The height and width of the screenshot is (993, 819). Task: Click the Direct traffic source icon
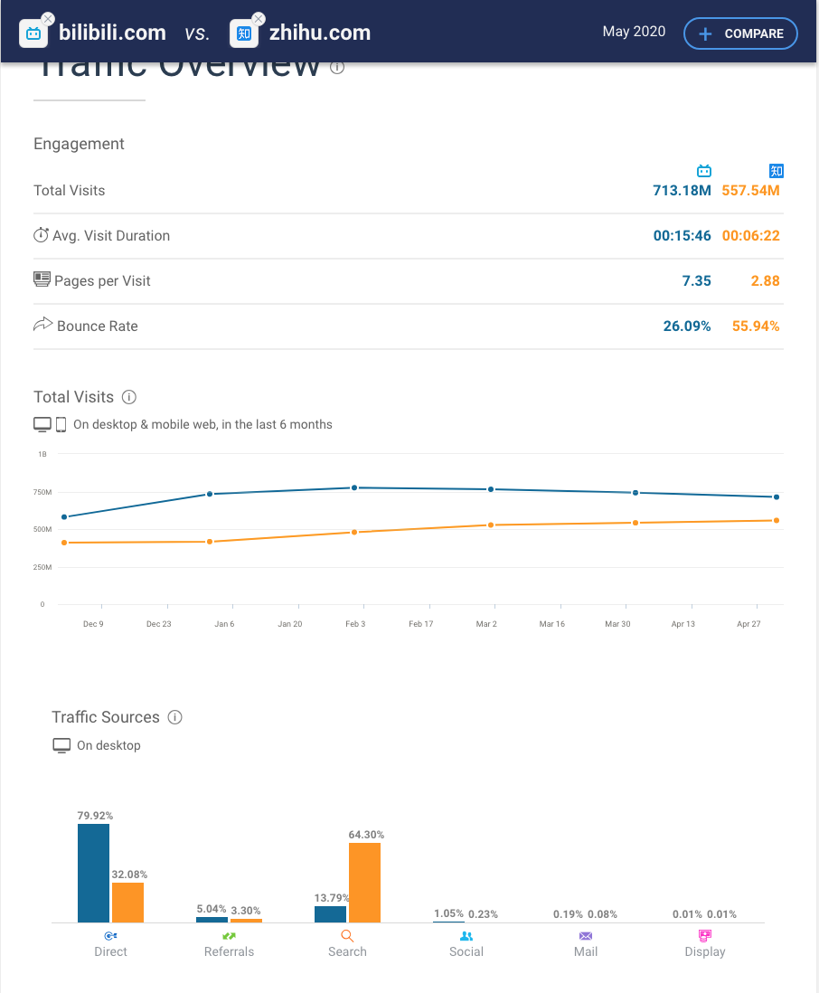(x=110, y=936)
